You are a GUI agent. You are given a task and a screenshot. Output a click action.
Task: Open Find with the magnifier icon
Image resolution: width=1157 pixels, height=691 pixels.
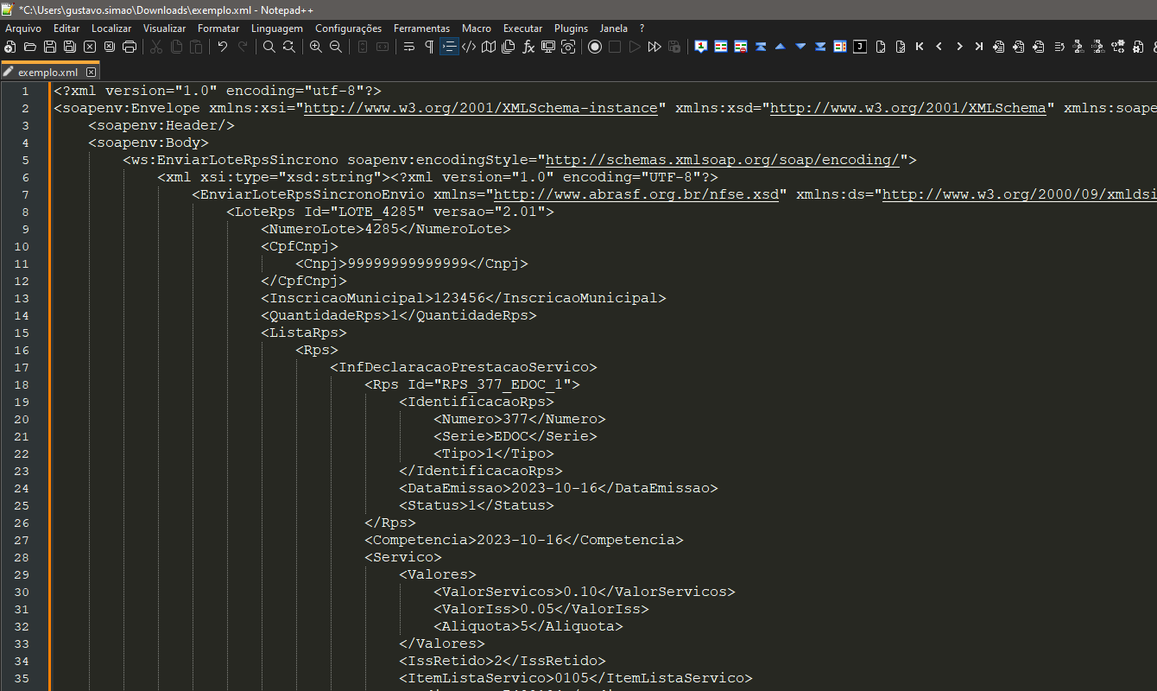click(x=269, y=47)
